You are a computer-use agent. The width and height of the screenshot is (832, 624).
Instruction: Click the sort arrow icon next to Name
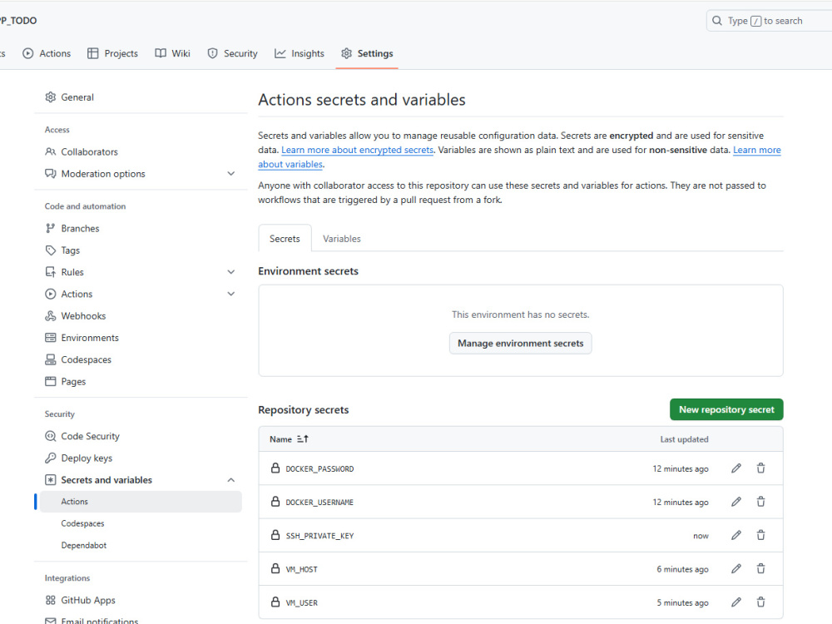pos(303,438)
